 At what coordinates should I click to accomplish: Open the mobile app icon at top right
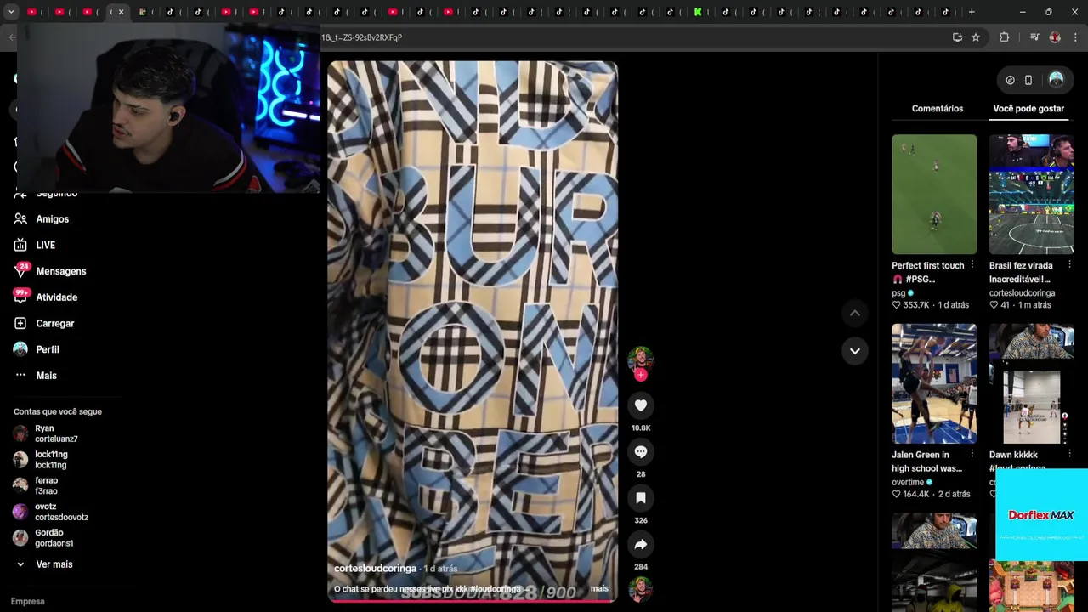click(1028, 80)
